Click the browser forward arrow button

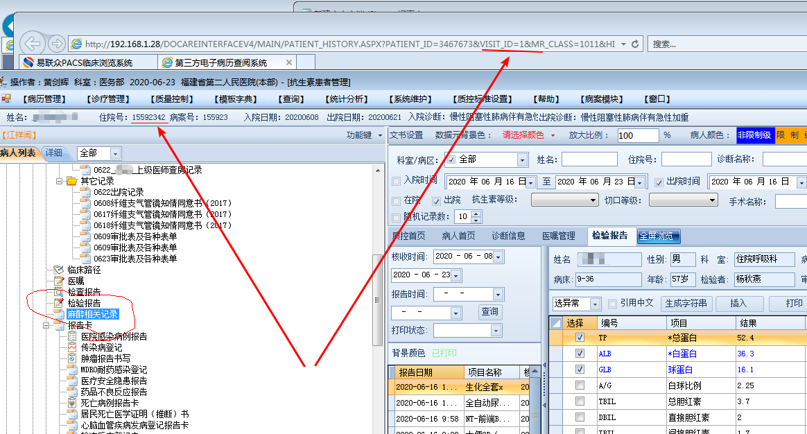click(57, 44)
